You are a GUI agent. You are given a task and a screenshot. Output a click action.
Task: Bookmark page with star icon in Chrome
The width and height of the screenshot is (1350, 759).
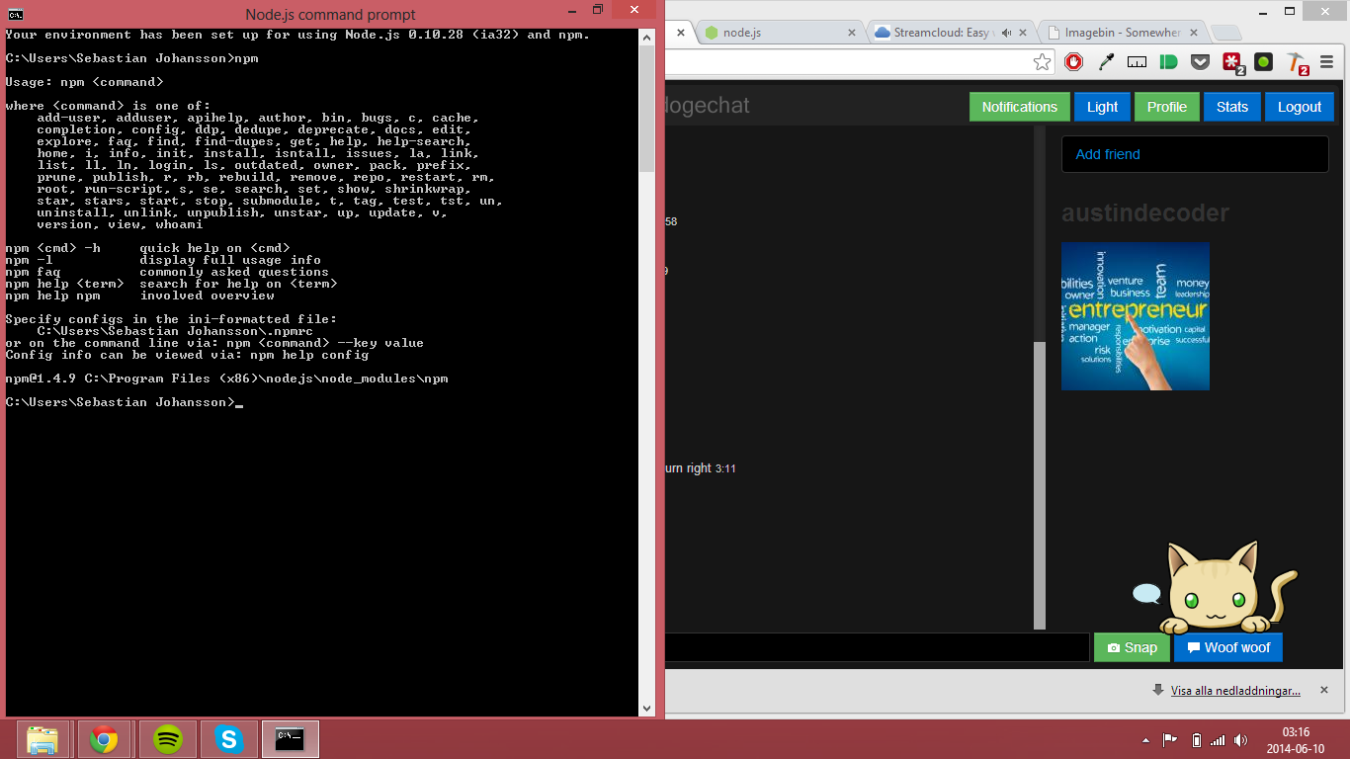(x=1042, y=62)
